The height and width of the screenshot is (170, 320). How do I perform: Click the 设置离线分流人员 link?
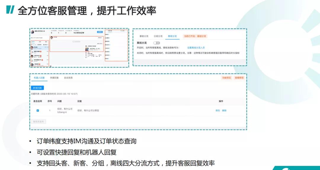196,48
